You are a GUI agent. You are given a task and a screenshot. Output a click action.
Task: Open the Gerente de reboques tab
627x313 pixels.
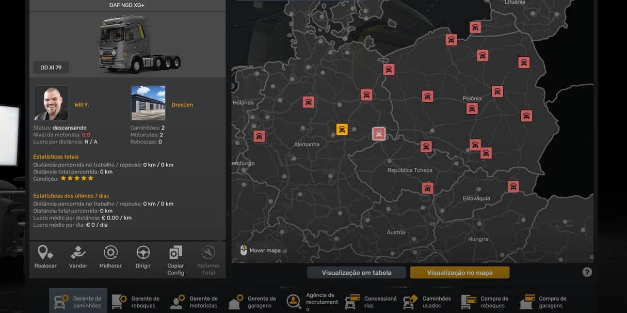[x=136, y=302]
